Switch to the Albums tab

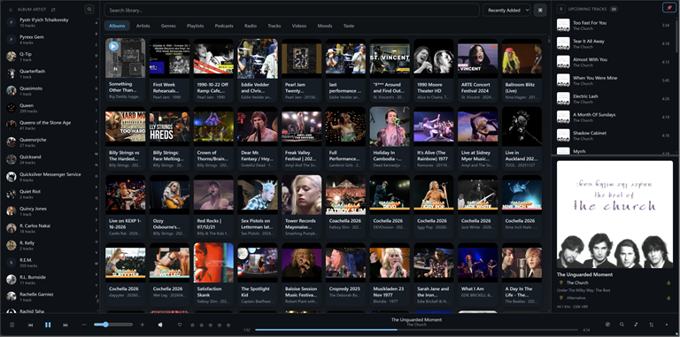(117, 26)
